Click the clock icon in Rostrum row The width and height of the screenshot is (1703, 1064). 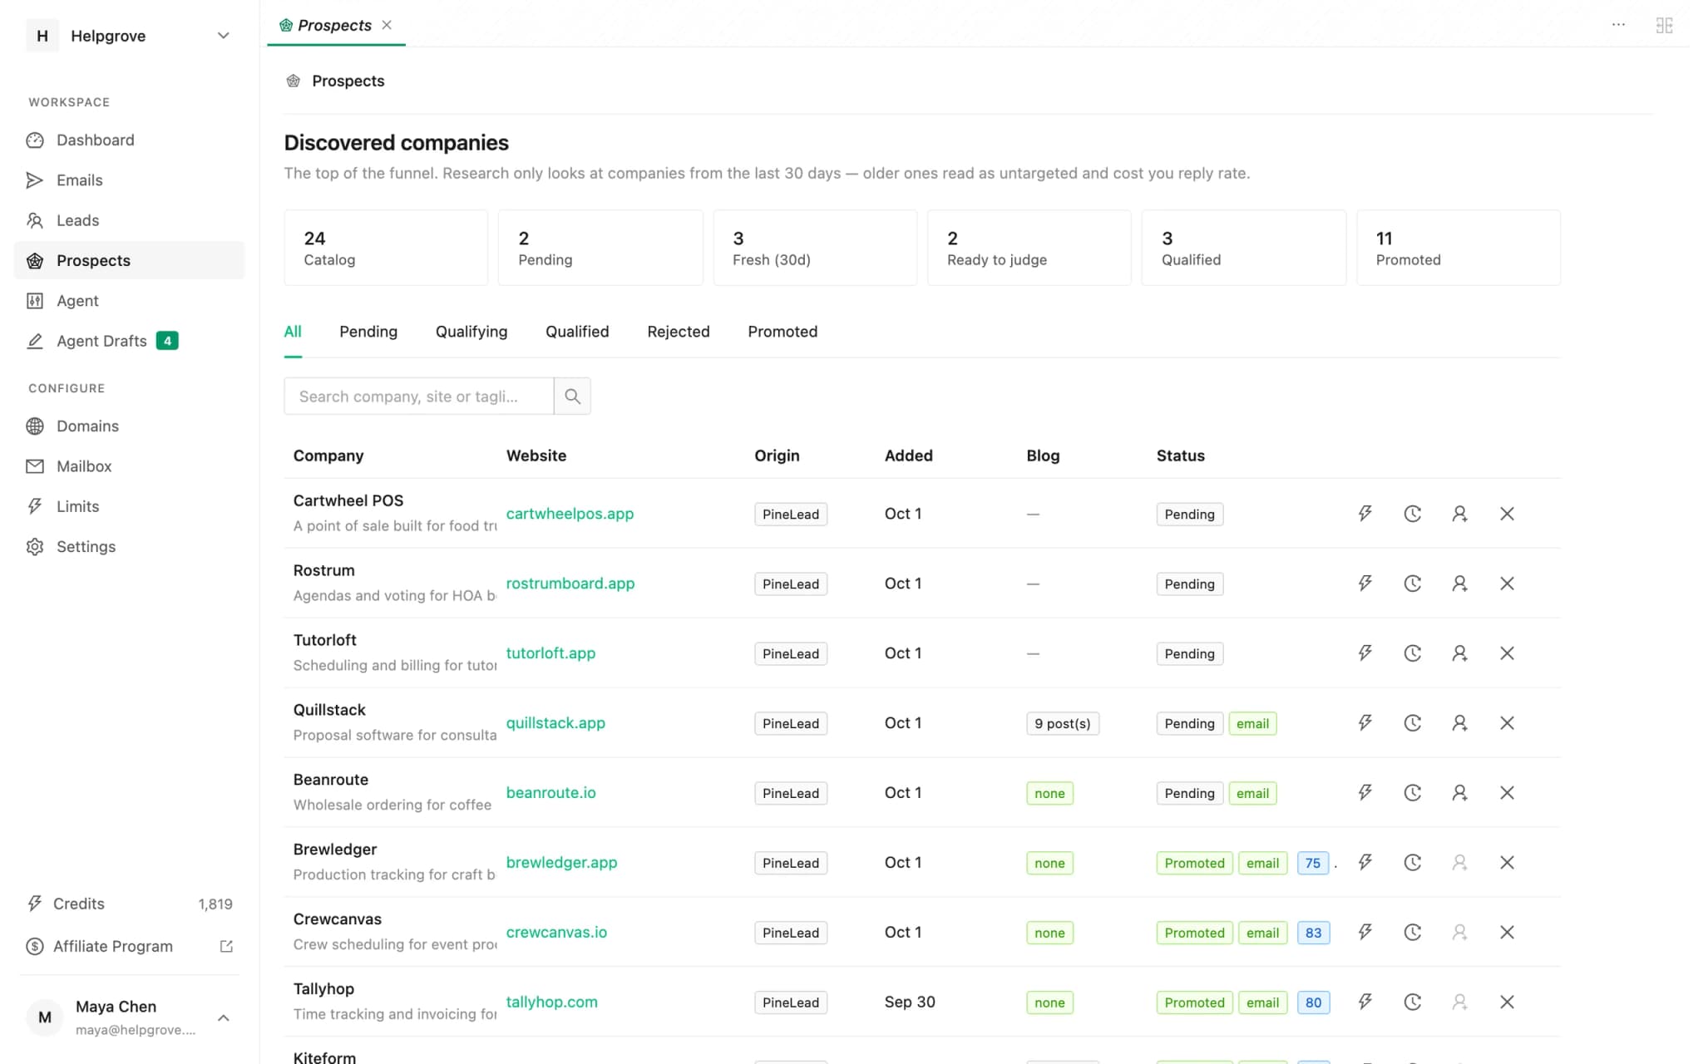pos(1412,584)
